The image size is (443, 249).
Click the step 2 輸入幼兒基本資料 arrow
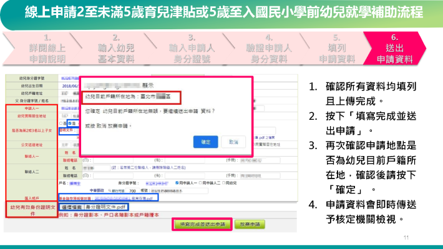116,48
